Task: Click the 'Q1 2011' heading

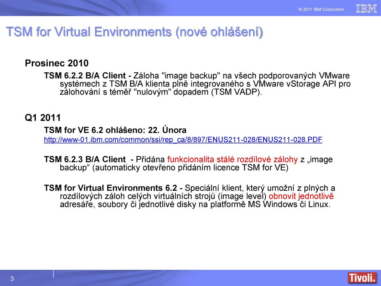Action: [43, 118]
